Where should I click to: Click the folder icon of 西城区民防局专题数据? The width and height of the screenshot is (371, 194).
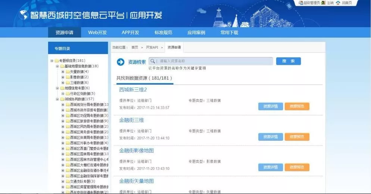[68, 127]
